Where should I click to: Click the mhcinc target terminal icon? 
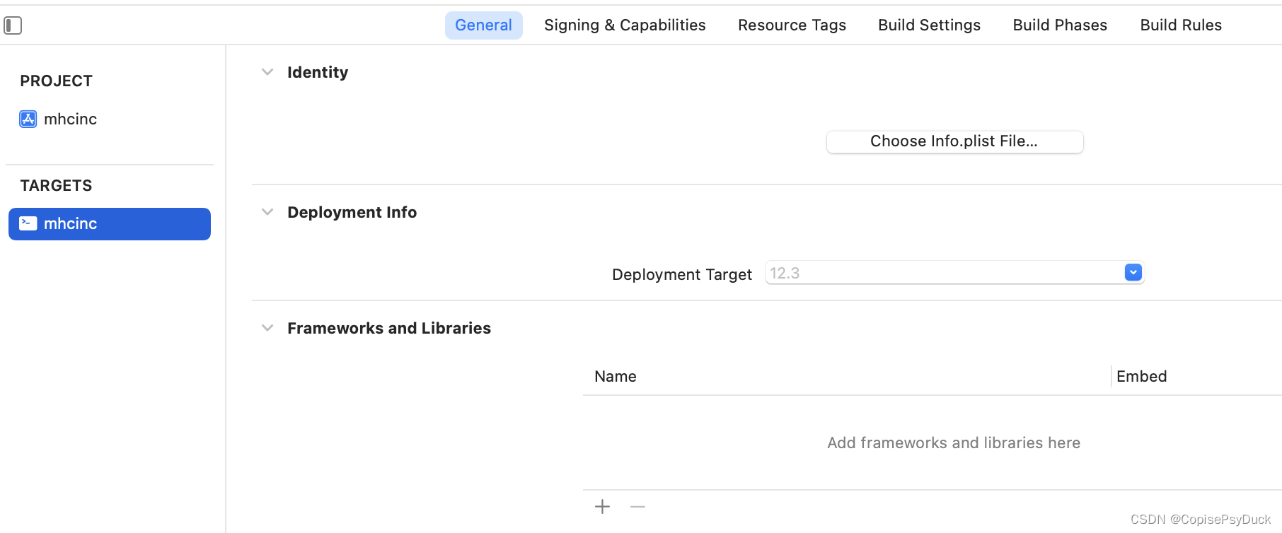[28, 223]
